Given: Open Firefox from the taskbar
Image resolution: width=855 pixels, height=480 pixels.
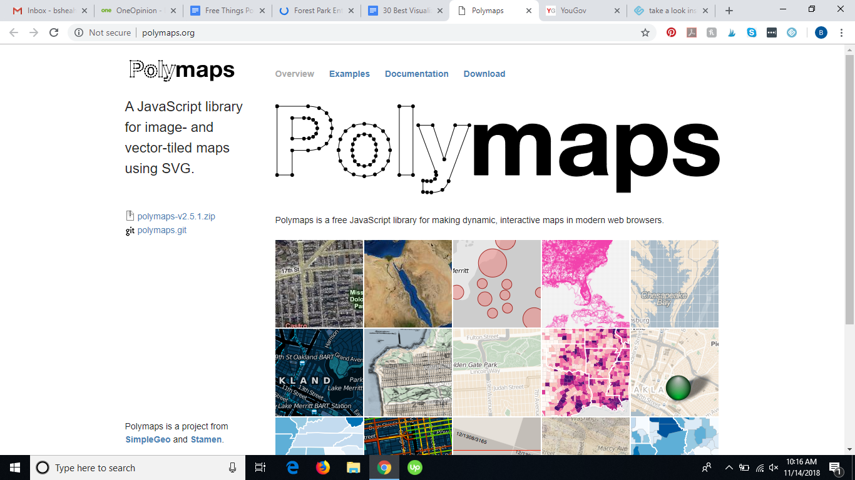Looking at the screenshot, I should 323,467.
